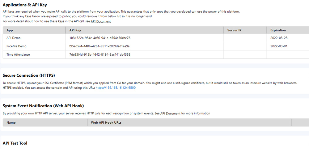This screenshot has height=149, width=309.
Task: Click the Expiration column header
Action: pyautogui.click(x=278, y=30)
